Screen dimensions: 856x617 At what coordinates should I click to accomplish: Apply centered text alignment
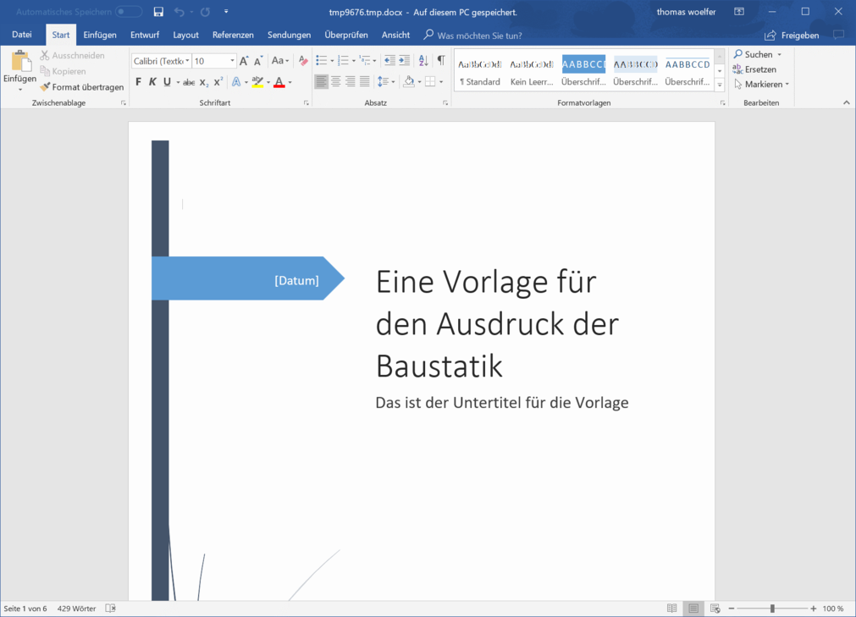336,82
